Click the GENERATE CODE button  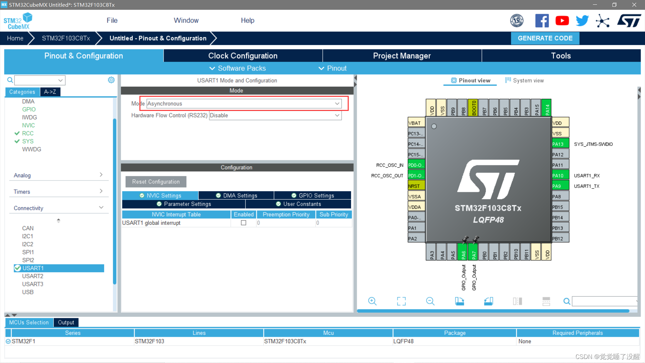545,38
